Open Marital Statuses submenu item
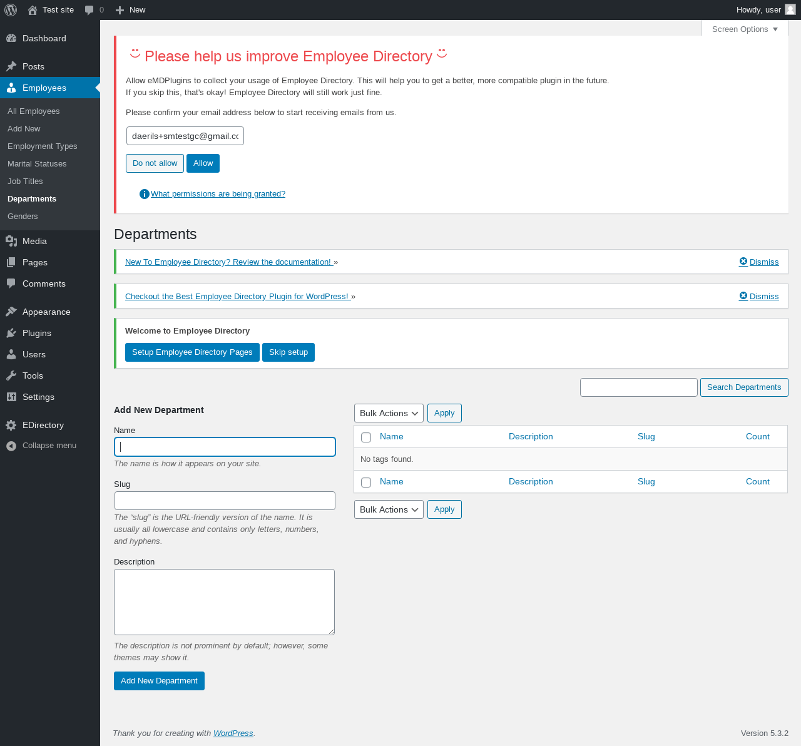Screen dimensions: 801x746 tap(37, 164)
